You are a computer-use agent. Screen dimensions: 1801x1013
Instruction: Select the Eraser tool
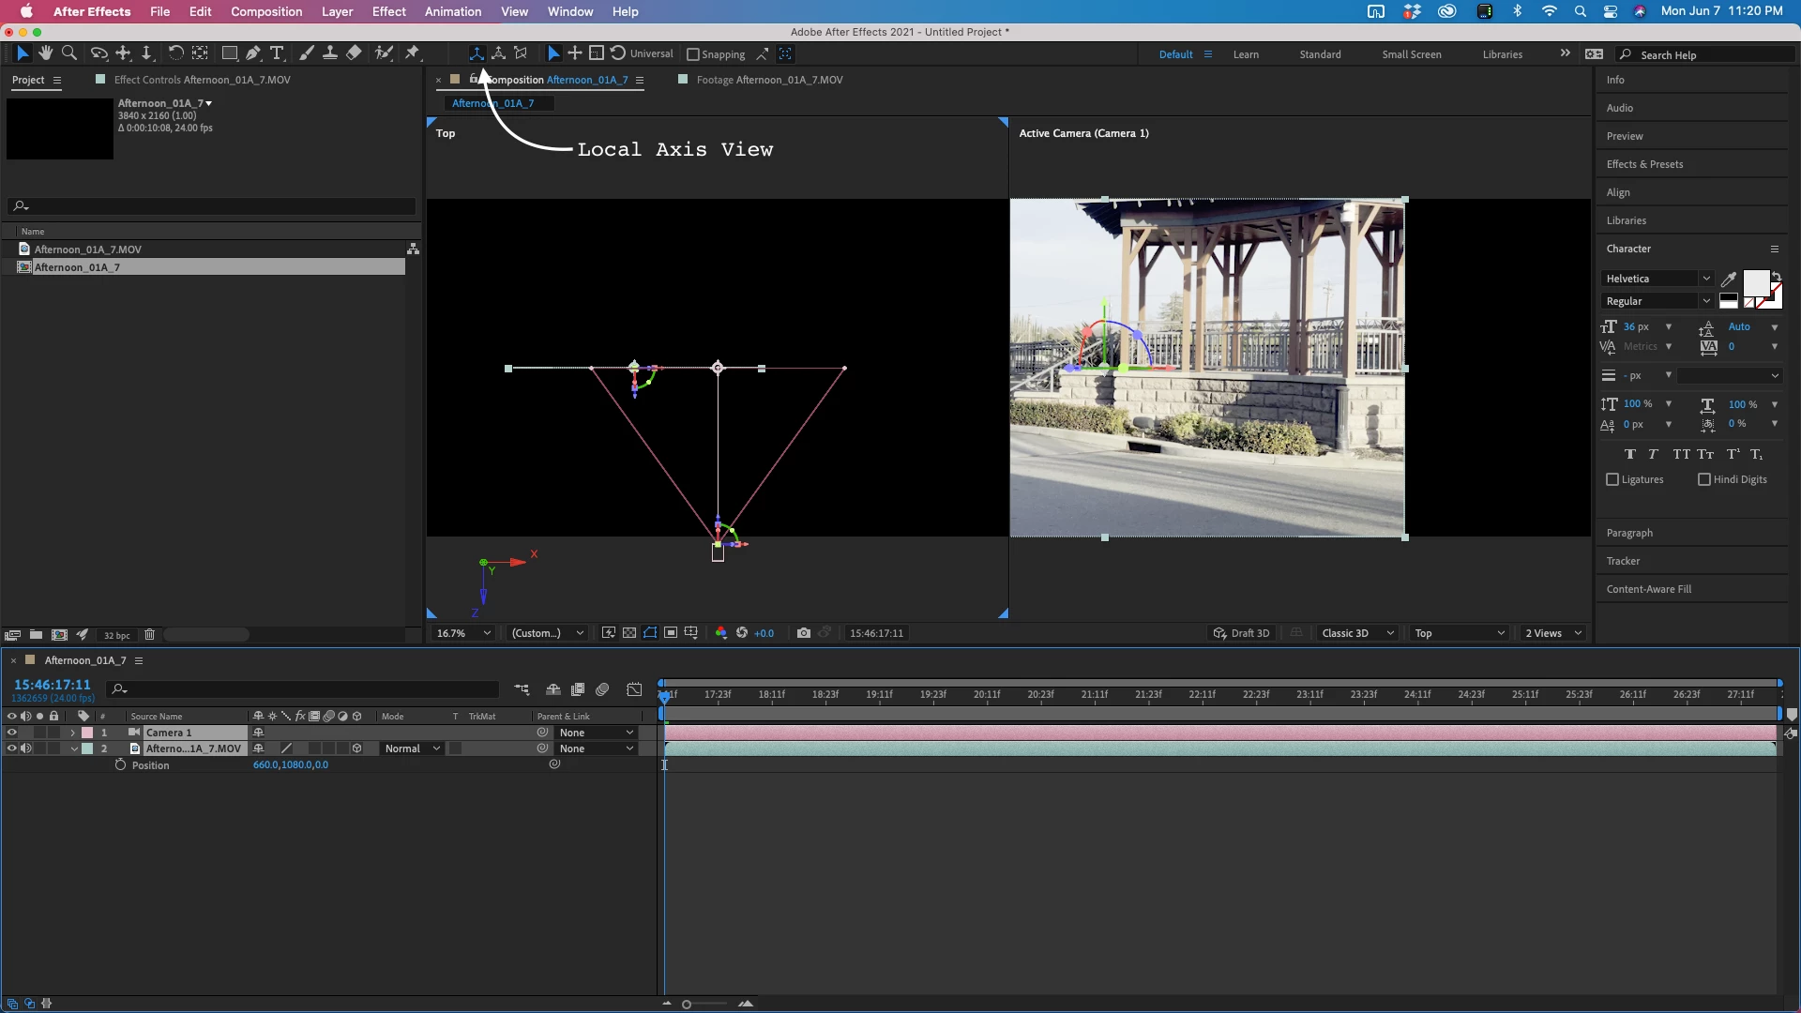click(x=354, y=53)
